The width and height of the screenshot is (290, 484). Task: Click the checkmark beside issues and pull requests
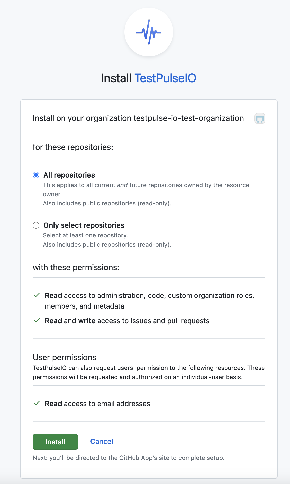[x=37, y=320]
